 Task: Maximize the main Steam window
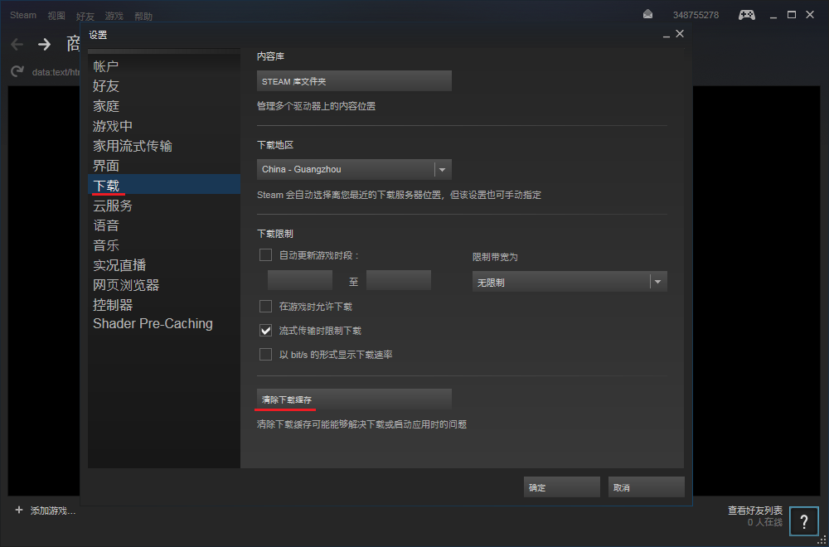coord(792,15)
